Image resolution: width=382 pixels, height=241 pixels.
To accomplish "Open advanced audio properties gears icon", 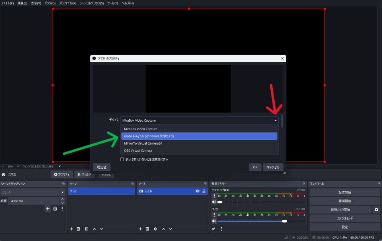I will pyautogui.click(x=214, y=229).
